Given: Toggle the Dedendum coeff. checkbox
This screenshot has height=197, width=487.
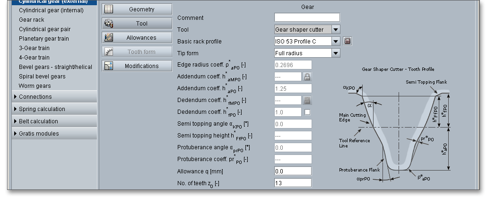Looking at the screenshot, I should point(307,112).
